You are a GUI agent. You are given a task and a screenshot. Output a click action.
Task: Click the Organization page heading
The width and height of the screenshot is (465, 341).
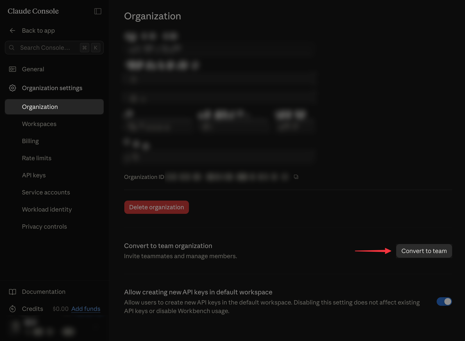click(152, 16)
